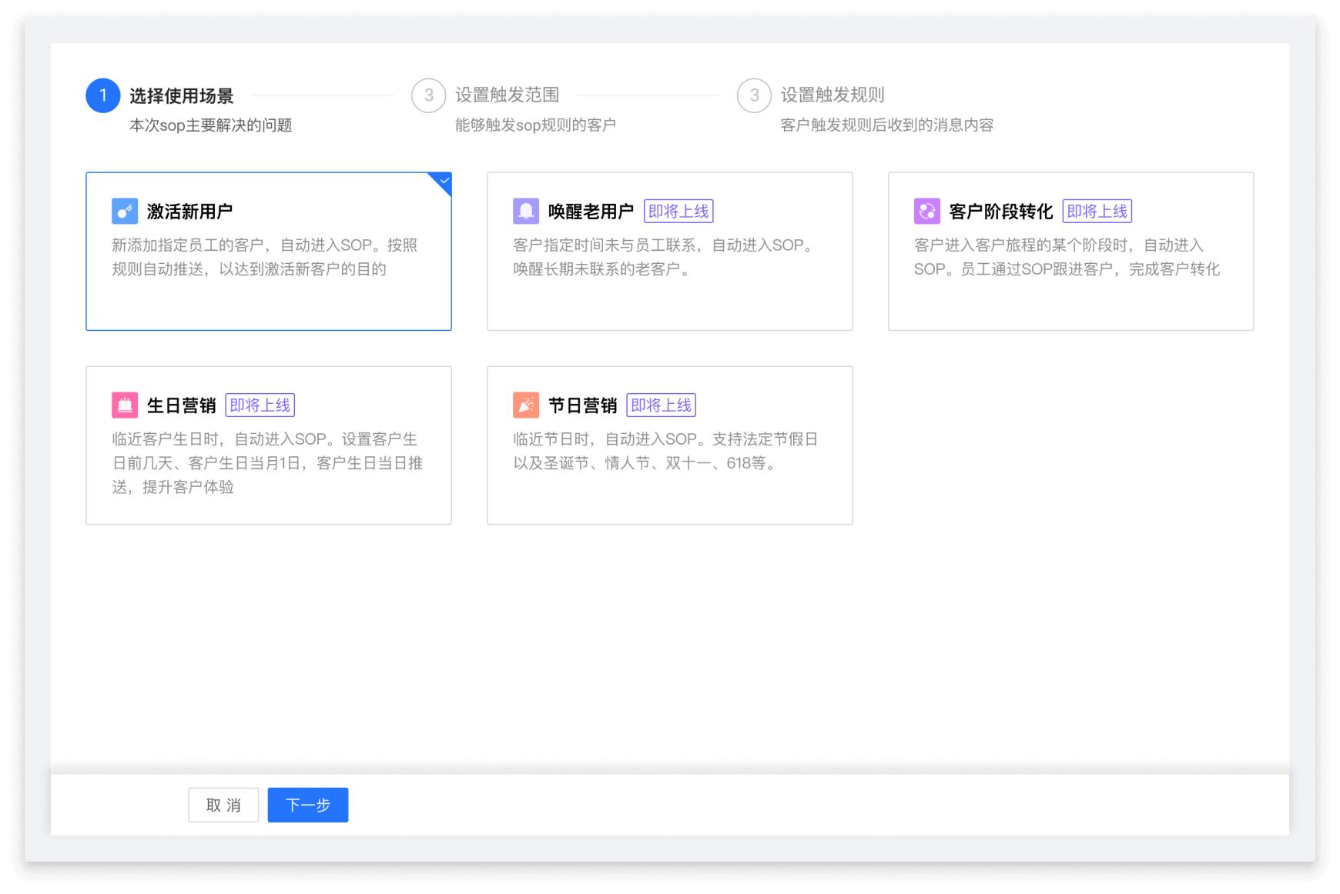
Task: Click the 即将上线 badge on 节日营销
Action: tap(661, 404)
